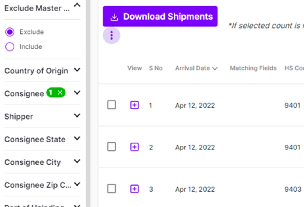Open the Consignee filter dropdown
Image resolution: width=304 pixels, height=207 pixels.
point(77,93)
